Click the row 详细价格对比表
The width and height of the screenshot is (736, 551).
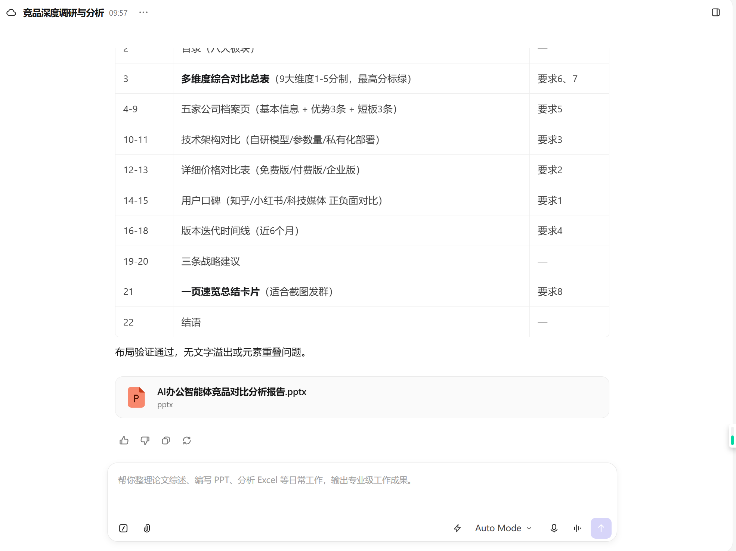(x=362, y=170)
